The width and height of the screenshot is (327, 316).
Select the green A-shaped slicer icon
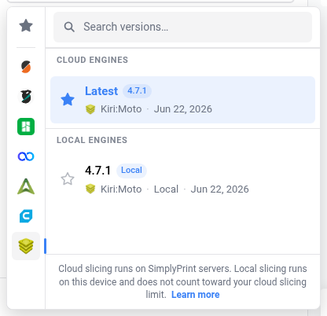26,186
